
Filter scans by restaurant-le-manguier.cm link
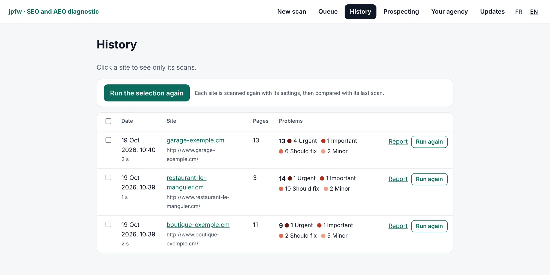click(186, 182)
